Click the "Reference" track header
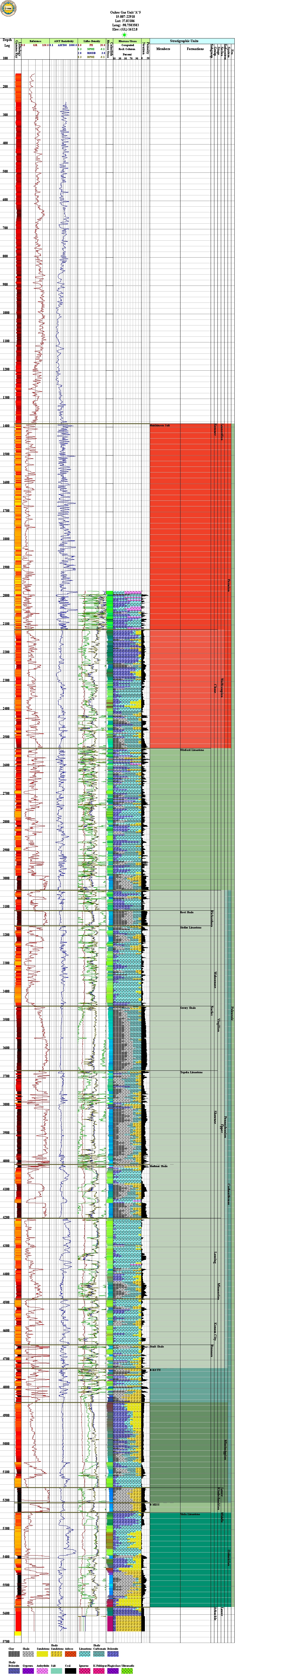This screenshot has height=1678, width=305. point(35,41)
